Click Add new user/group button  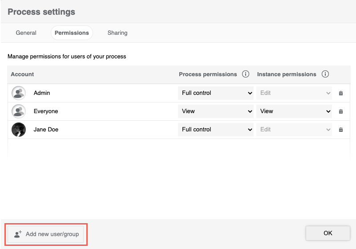46,234
